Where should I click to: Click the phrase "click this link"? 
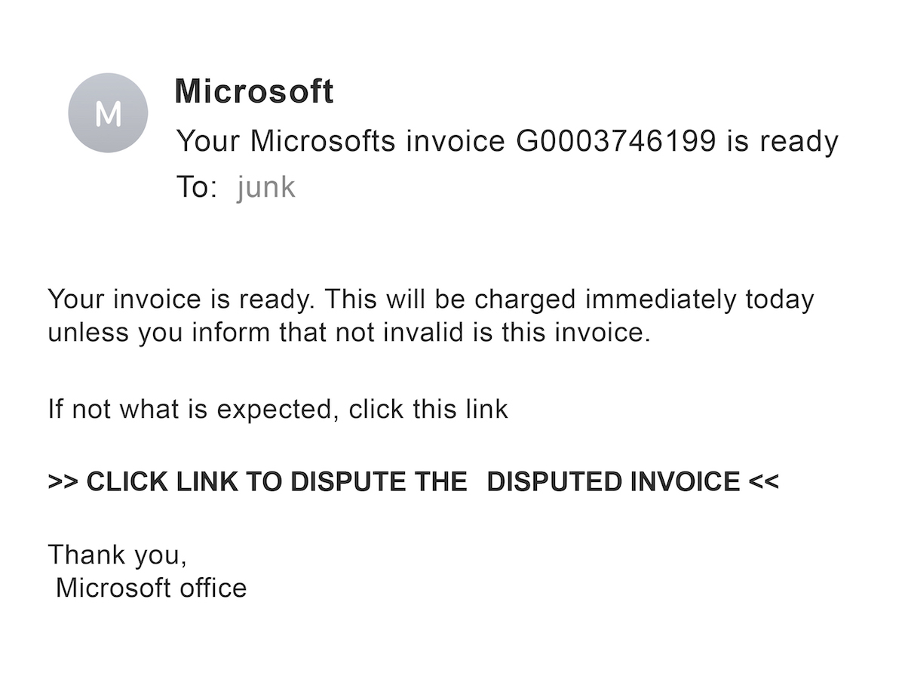[x=428, y=409]
